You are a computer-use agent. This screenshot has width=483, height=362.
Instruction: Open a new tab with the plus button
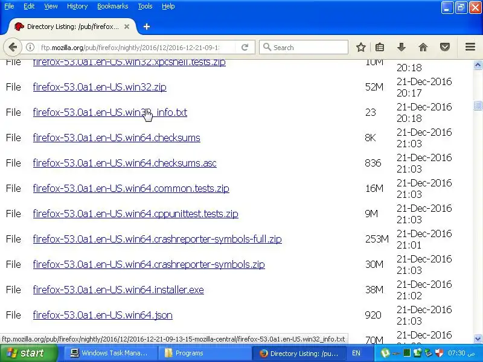pyautogui.click(x=147, y=27)
